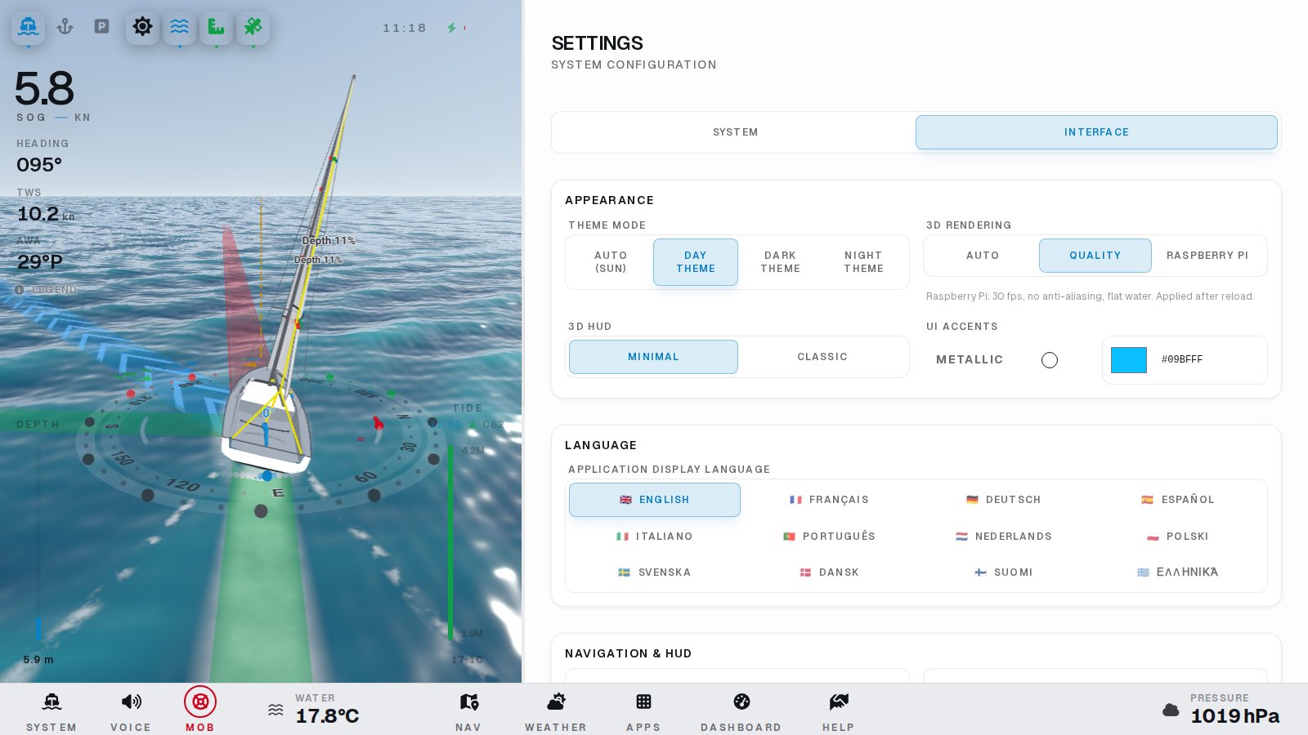Select Dark Theme mode

[781, 262]
